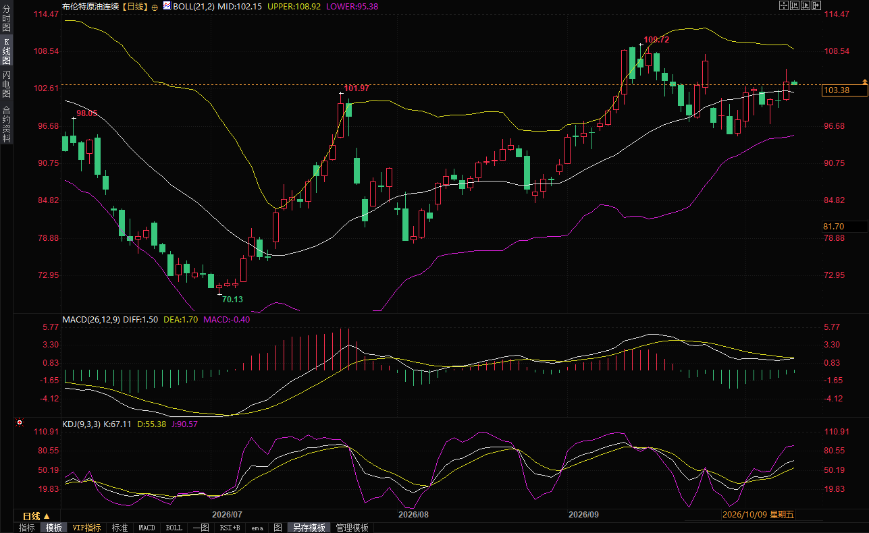Click the 109.72 high price label

pyautogui.click(x=656, y=40)
